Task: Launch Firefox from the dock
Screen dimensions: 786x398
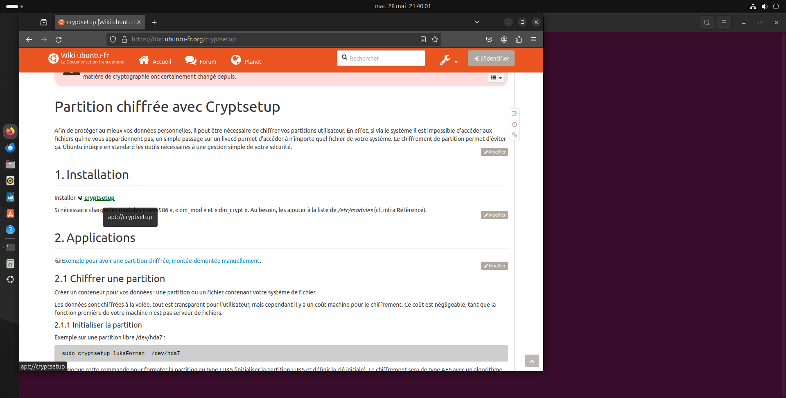Action: [x=10, y=131]
